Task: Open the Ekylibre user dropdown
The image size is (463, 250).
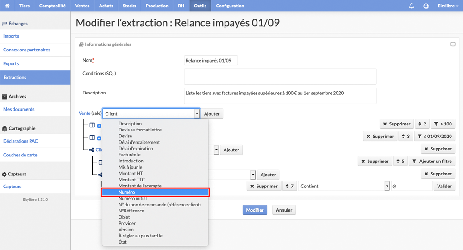Action: click(x=448, y=6)
